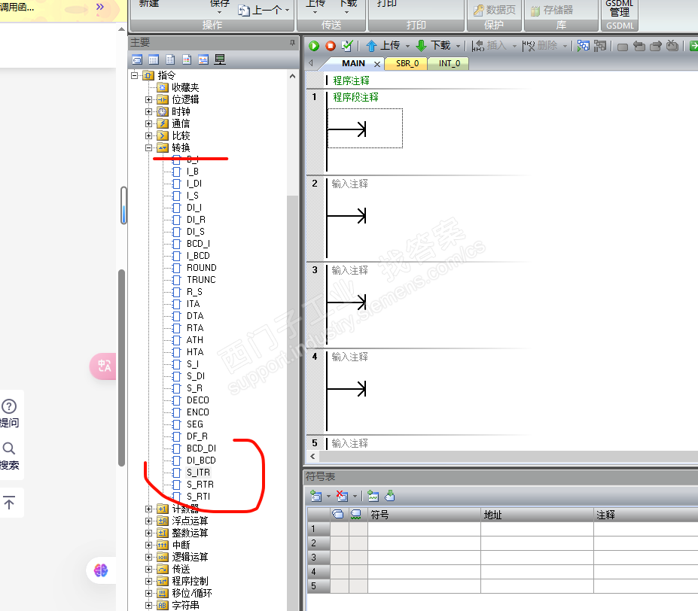Click the Compile program check icon

pyautogui.click(x=347, y=46)
